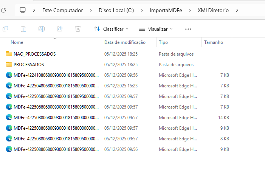This screenshot has height=174, width=265.
Task: Open the Classificar sort dropdown
Action: click(111, 29)
